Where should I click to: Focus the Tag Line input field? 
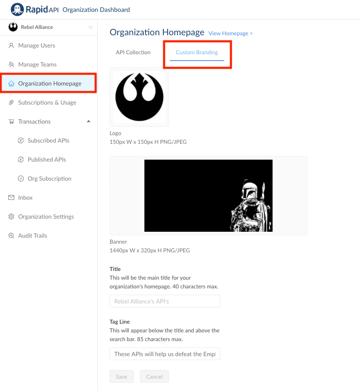coord(165,354)
